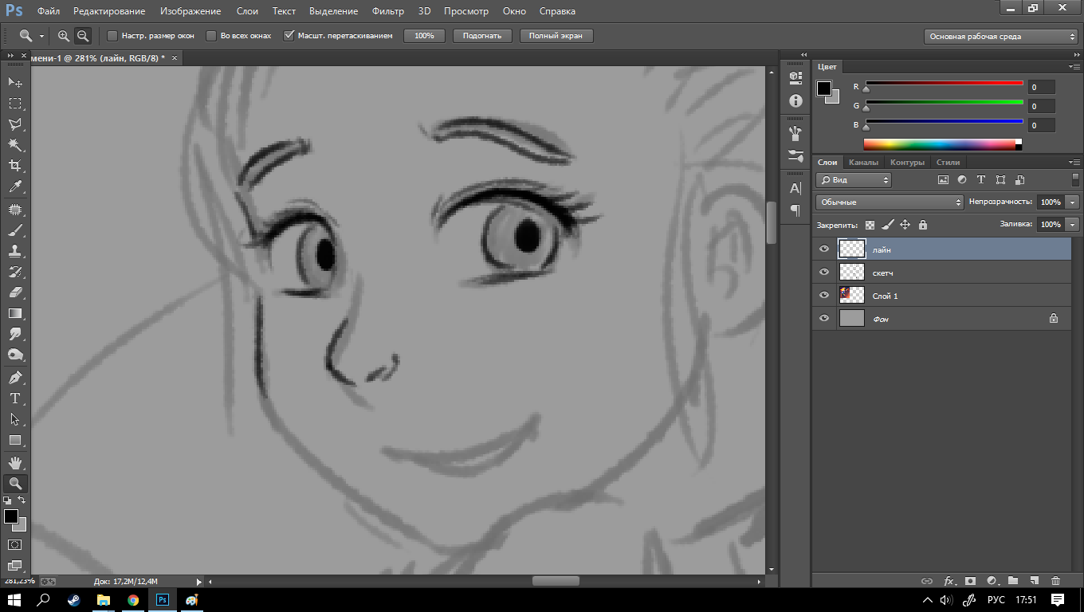Open the layer filter 'Вид' dropdown
Viewport: 1084px width, 612px height.
pos(853,180)
